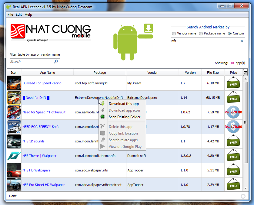The image size is (254, 205).
Task: Open the 3D Need For Speed Racing link
Action: coord(42,83)
